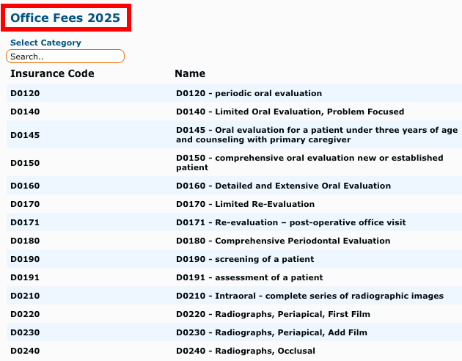Select the D0150 insurance code cell
The width and height of the screenshot is (462, 361).
coord(25,163)
